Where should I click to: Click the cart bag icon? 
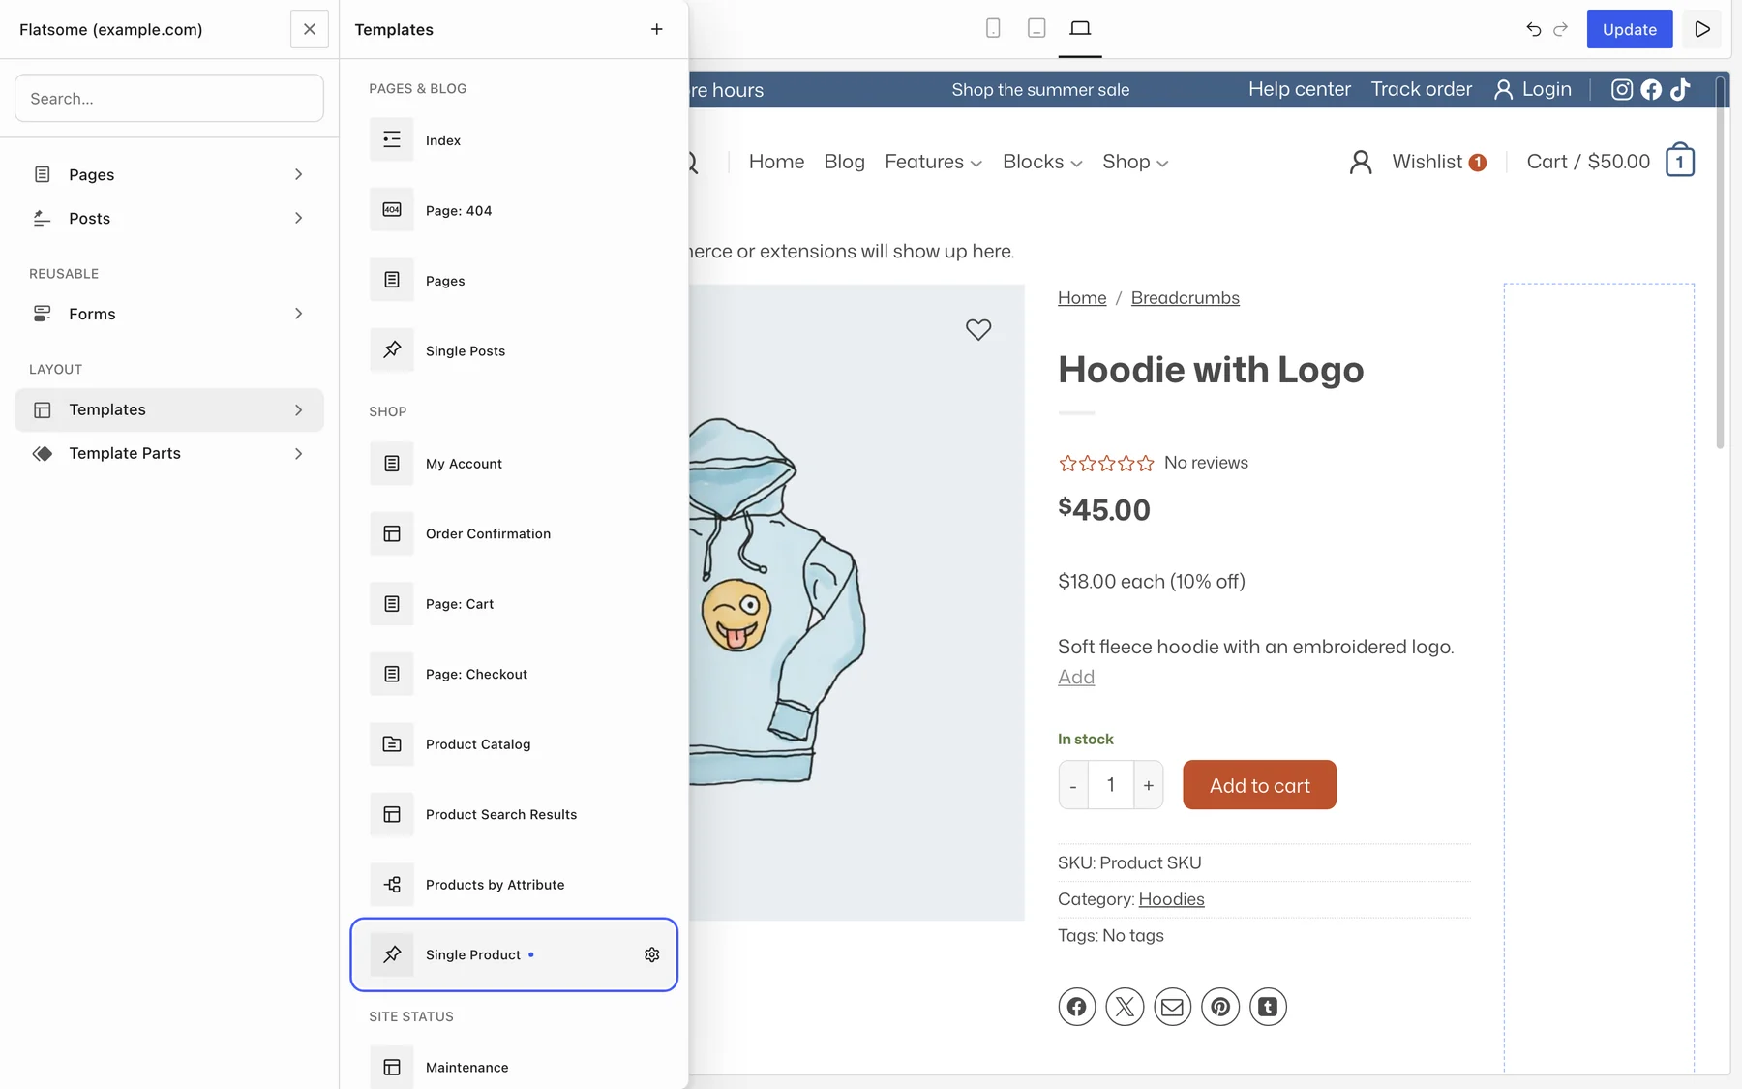[x=1680, y=160]
